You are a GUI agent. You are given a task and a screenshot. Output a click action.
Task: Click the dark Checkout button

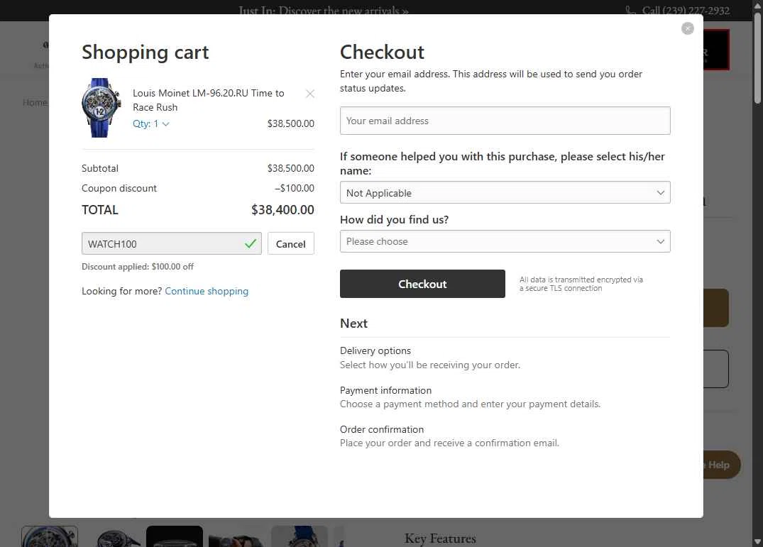[422, 284]
